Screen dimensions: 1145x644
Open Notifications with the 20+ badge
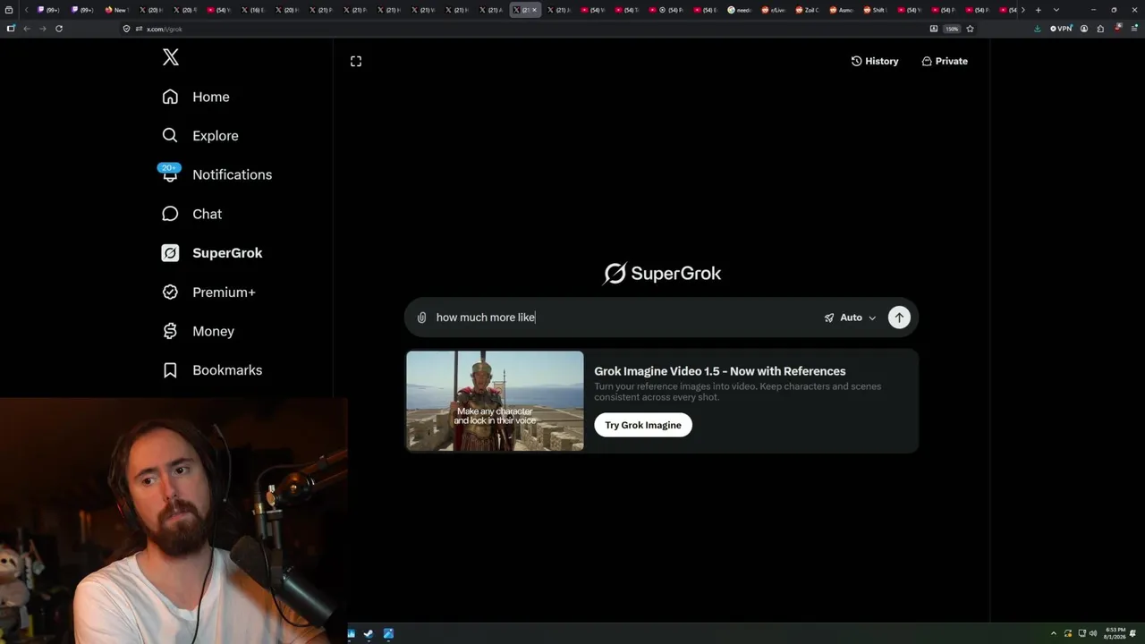click(216, 174)
